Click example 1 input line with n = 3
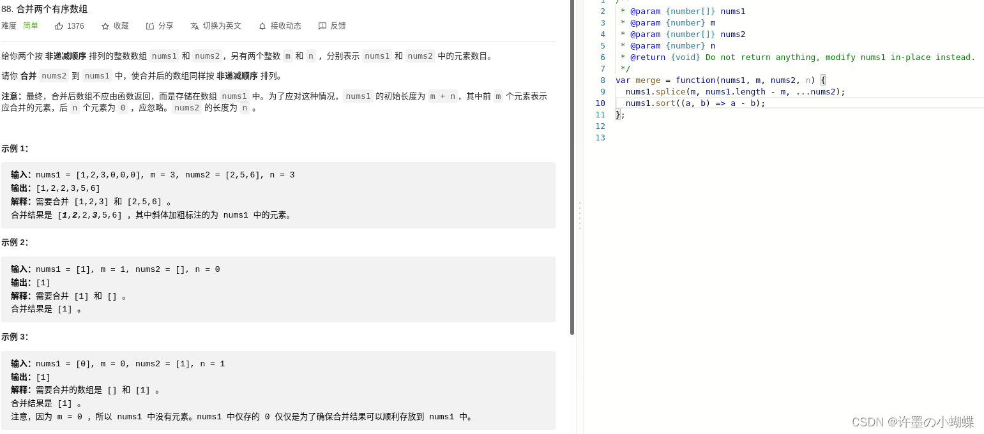This screenshot has height=434, width=984. 153,175
